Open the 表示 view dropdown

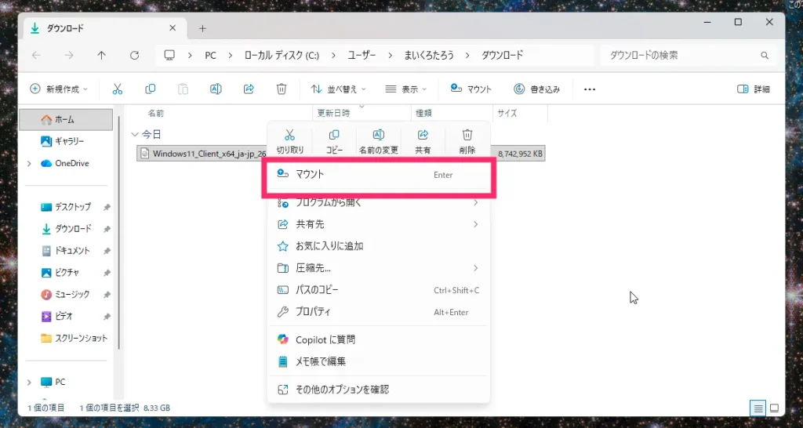click(x=405, y=89)
